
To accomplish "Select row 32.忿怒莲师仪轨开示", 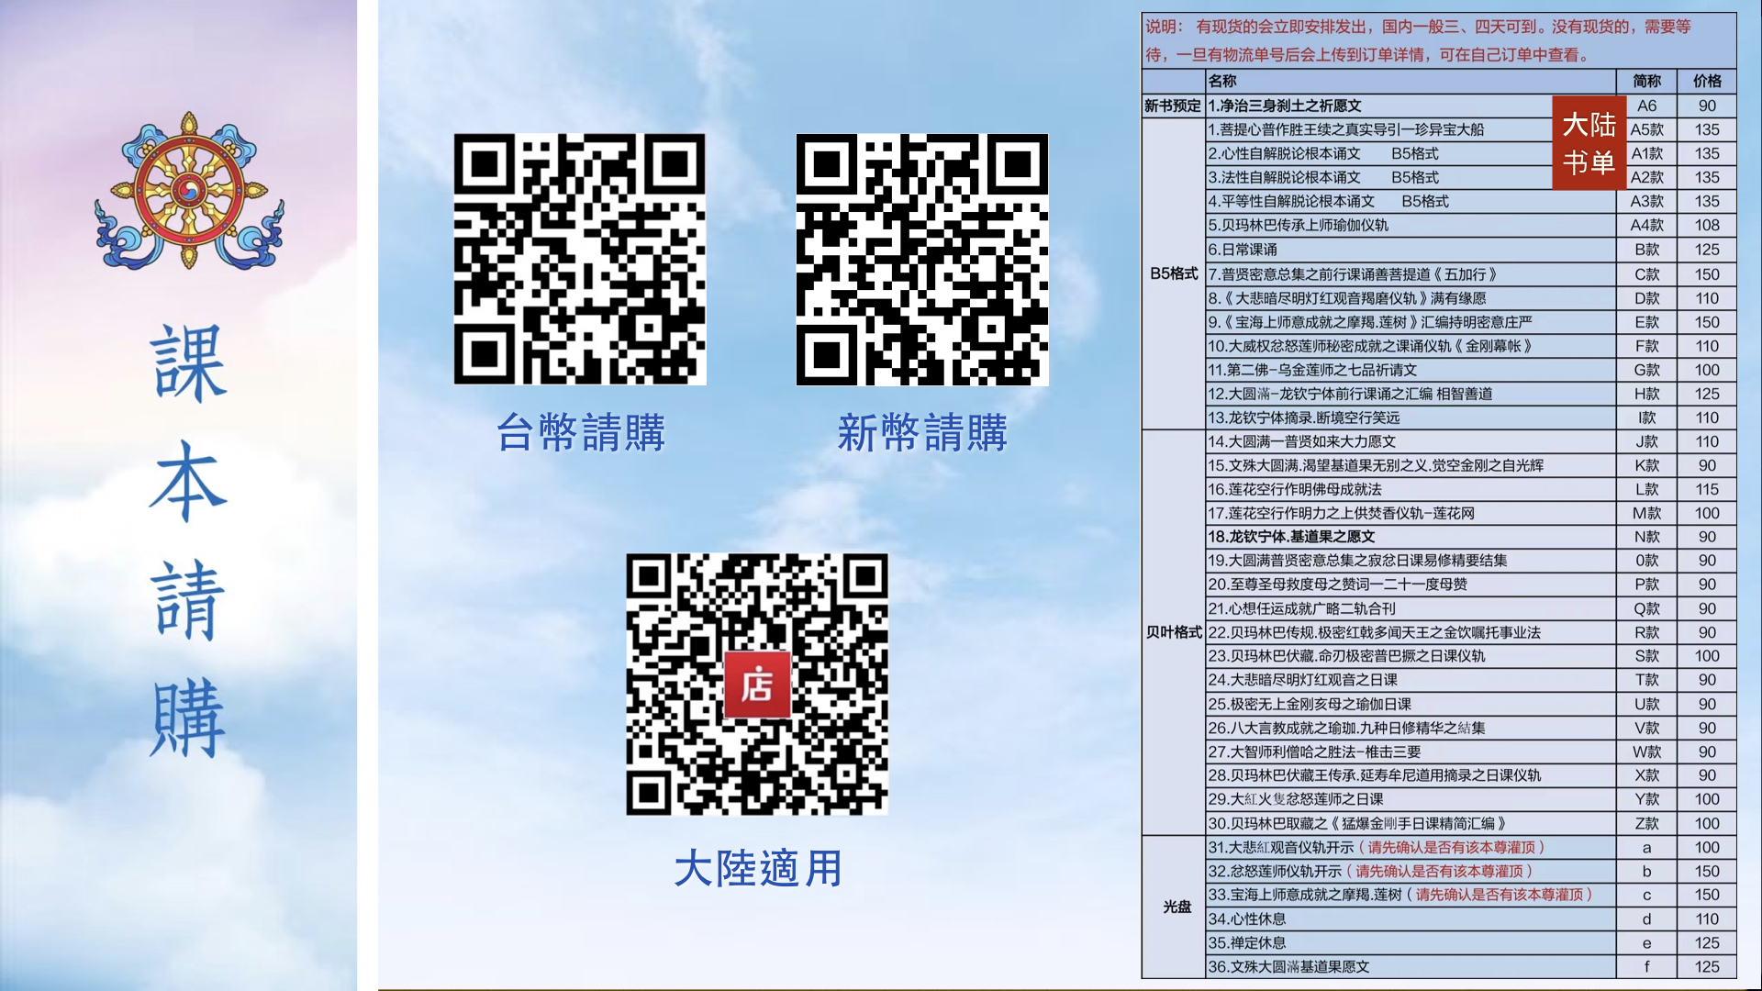I will tap(1411, 871).
